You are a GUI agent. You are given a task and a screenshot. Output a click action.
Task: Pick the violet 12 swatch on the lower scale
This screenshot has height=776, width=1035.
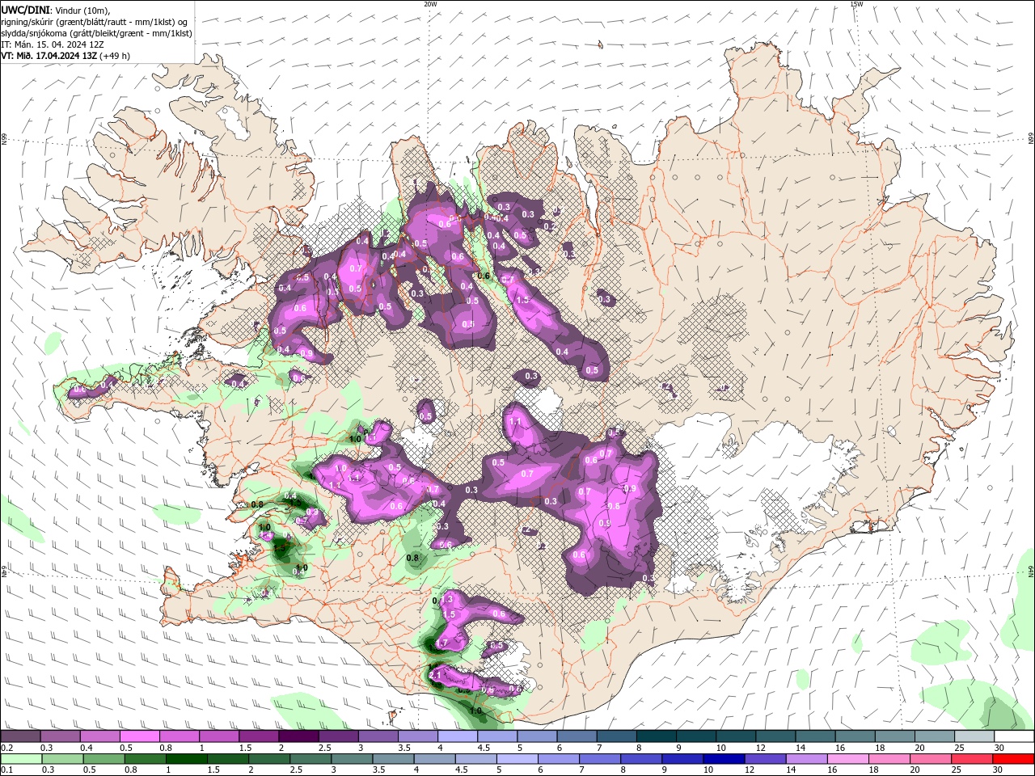tap(766, 759)
